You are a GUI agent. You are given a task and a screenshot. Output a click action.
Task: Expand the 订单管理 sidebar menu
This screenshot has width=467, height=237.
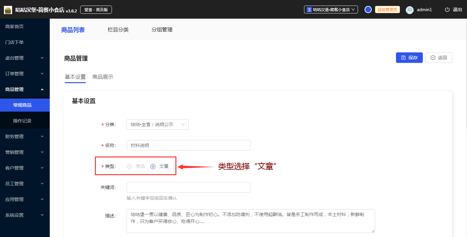tap(25, 74)
